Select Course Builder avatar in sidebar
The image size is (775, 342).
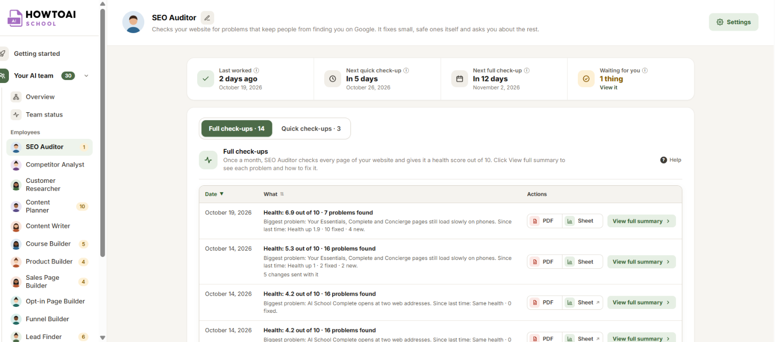[16, 244]
